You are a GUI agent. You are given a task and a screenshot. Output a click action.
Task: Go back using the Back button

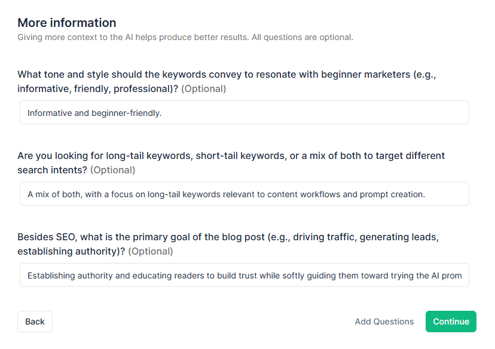tap(35, 322)
